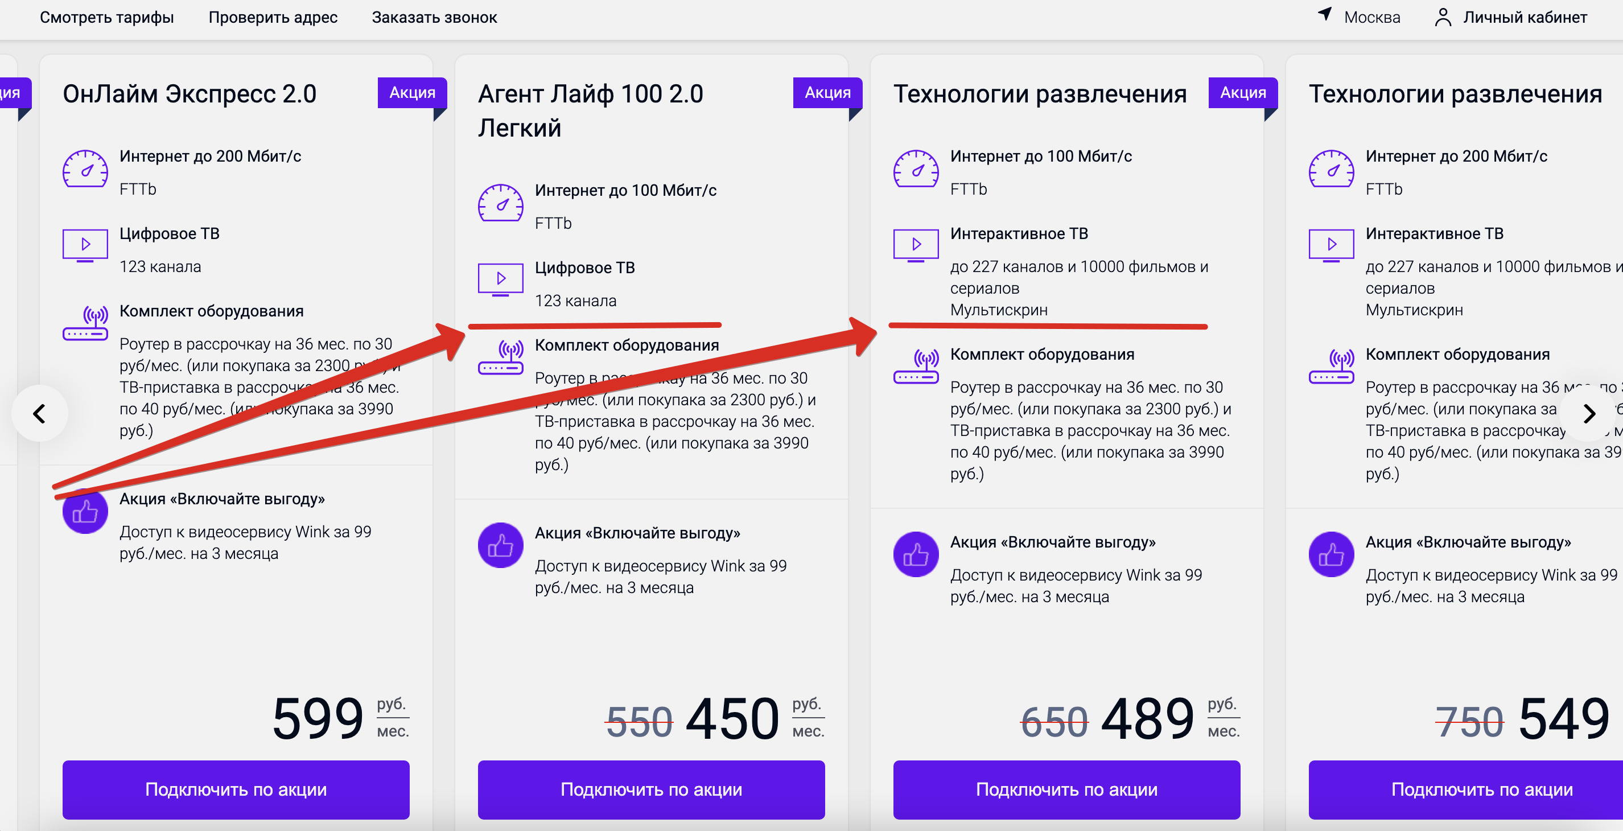Connect the 599 руб. ОнЛайм Экспресс tariff
Viewport: 1623px width, 831px height.
(x=236, y=789)
